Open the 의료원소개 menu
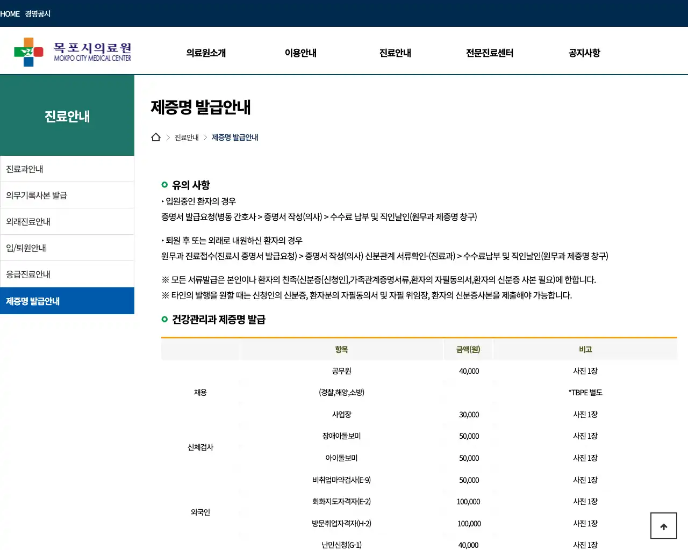 click(206, 53)
